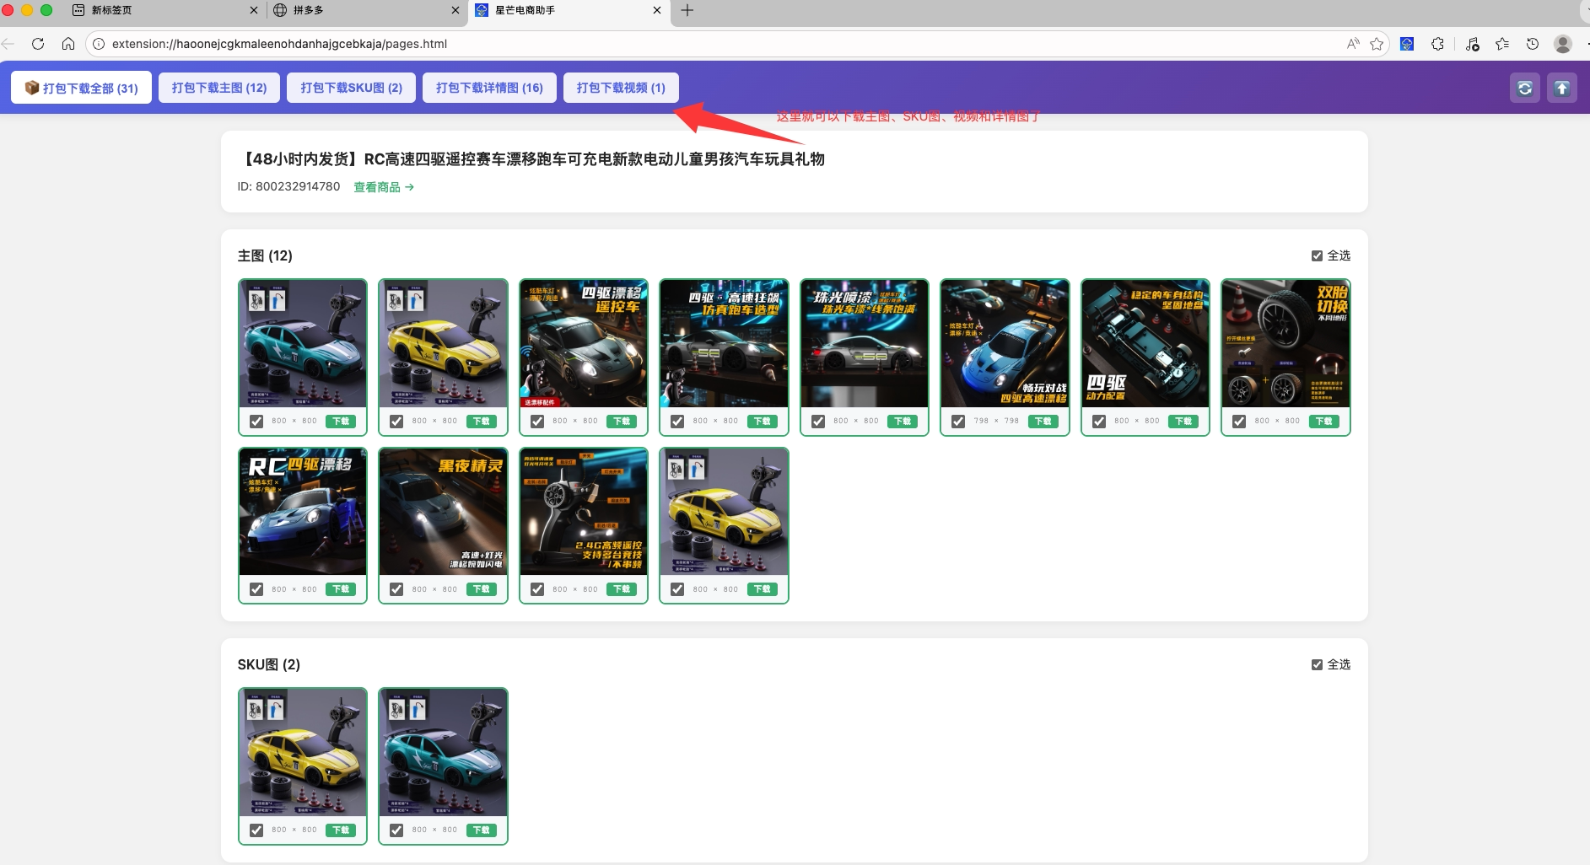Click 下载 under the 黑夜精灵 image

point(482,589)
